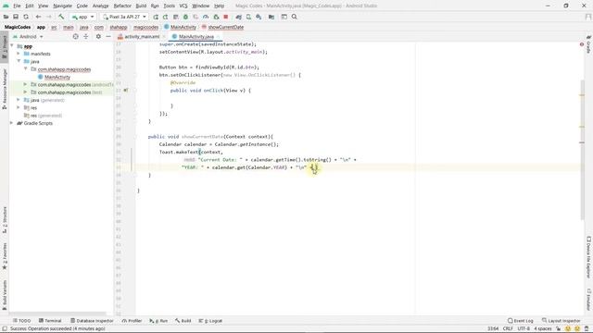Click the UTF-8 encoding in status bar

(x=524, y=328)
